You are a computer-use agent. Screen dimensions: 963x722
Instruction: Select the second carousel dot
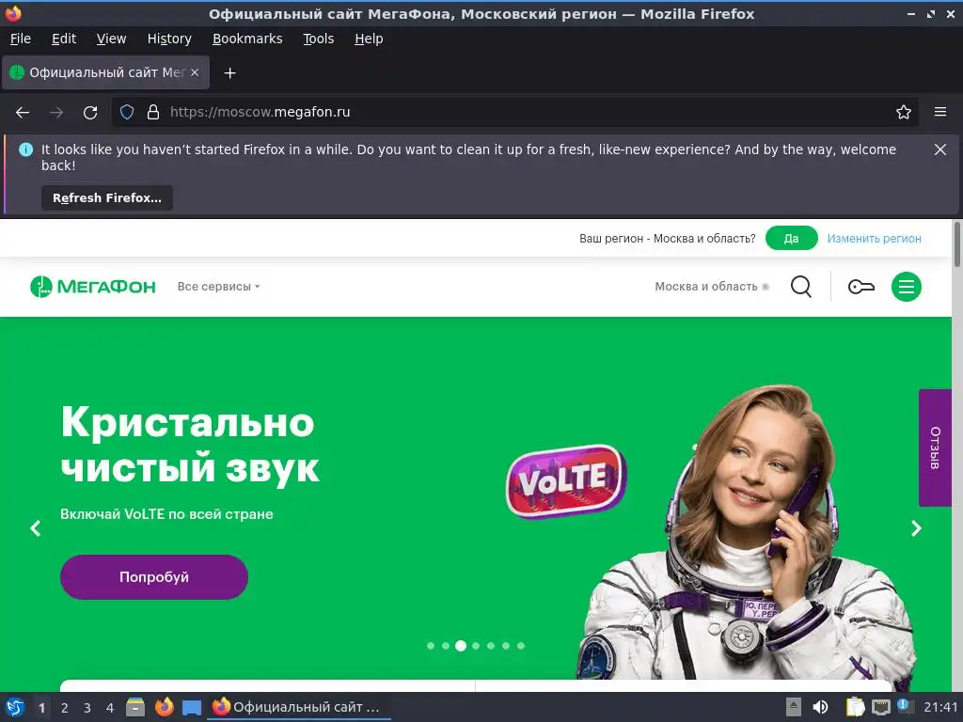click(446, 646)
